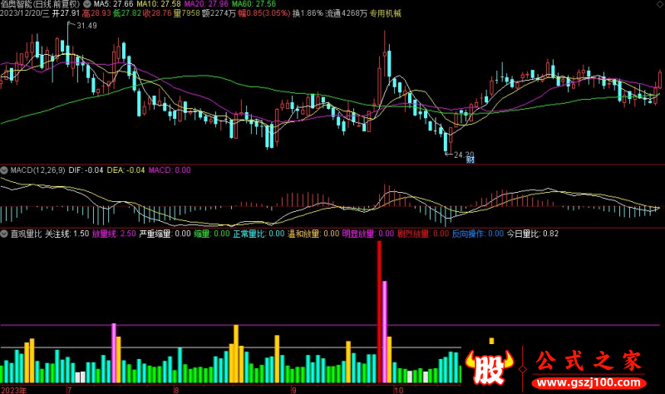
Task: Click the DEA: -0.04 value
Action: pyautogui.click(x=126, y=170)
